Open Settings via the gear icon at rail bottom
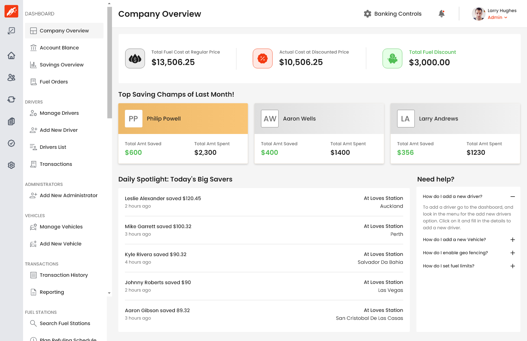The width and height of the screenshot is (527, 341). 11,165
